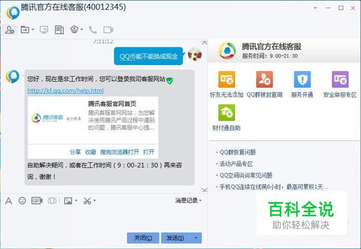
Task: Start a voice call with phone icon
Action: pos(93,29)
